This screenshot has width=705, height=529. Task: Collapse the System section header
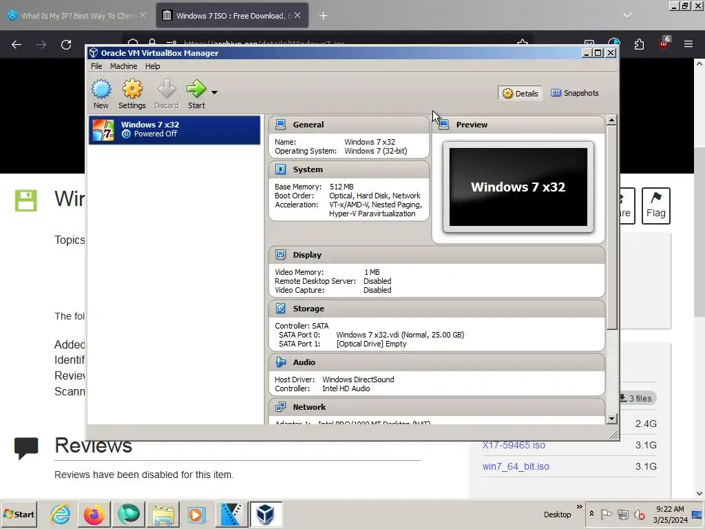(349, 169)
